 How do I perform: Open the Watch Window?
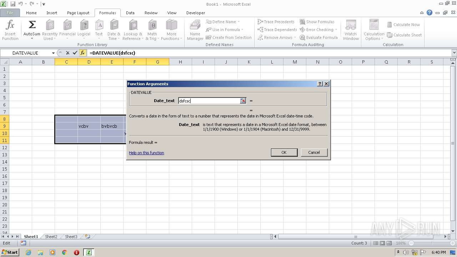coord(351,30)
